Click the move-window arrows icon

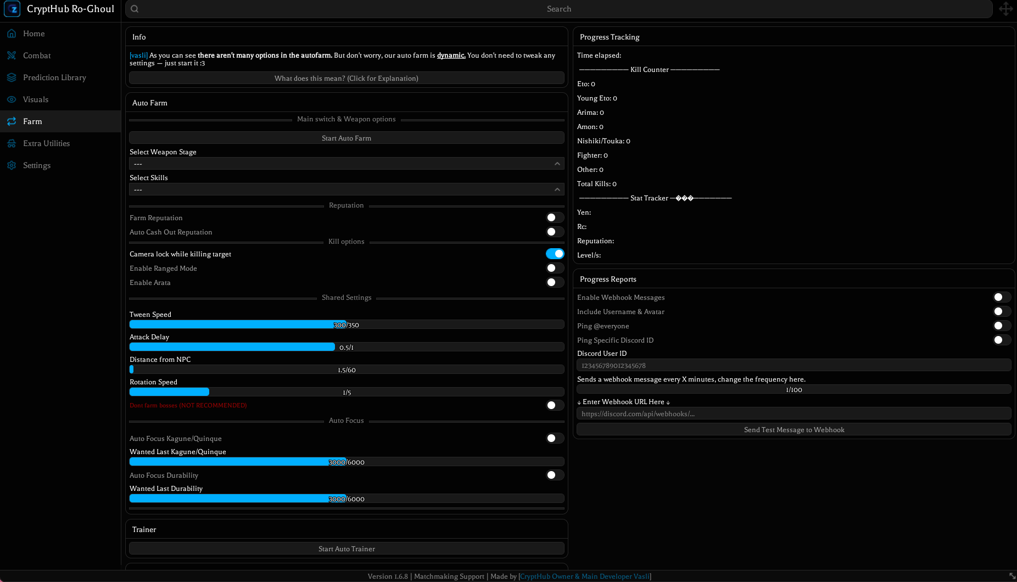point(1005,9)
